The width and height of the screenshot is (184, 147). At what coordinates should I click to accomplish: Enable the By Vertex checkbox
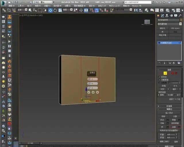tap(159, 77)
